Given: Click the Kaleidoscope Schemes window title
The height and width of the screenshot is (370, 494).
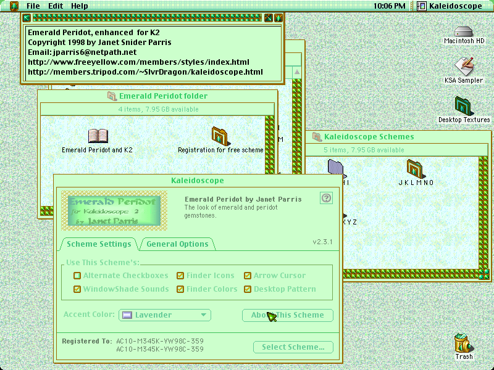Looking at the screenshot, I should coord(369,137).
